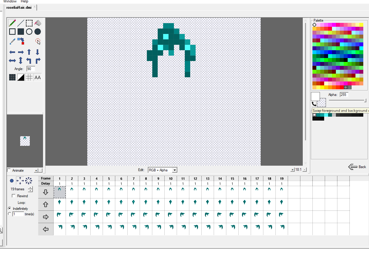Open the palette options menu icon
This screenshot has height=270, width=369.
(349, 87)
